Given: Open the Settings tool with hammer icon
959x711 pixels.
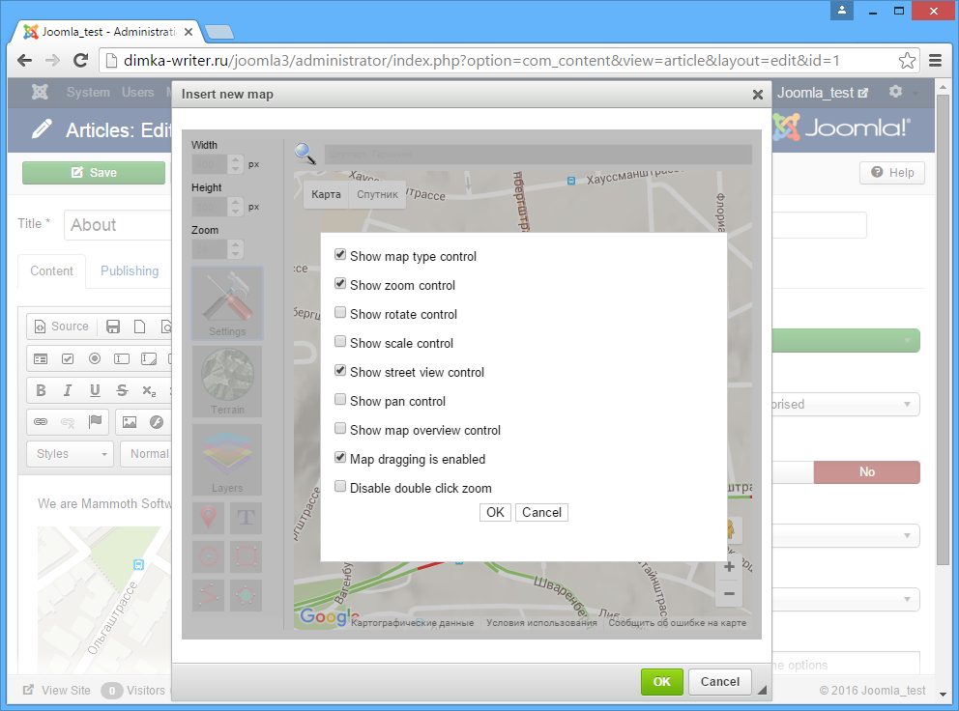Looking at the screenshot, I should 227,302.
